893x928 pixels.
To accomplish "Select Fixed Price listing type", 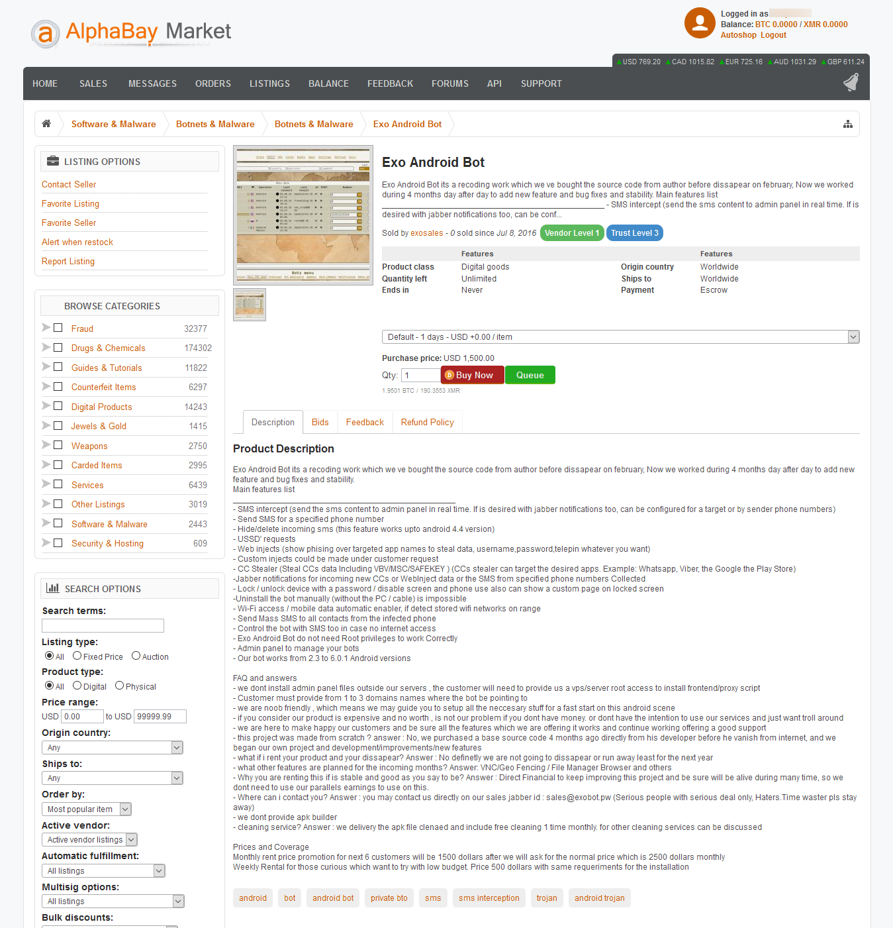I will (x=77, y=656).
